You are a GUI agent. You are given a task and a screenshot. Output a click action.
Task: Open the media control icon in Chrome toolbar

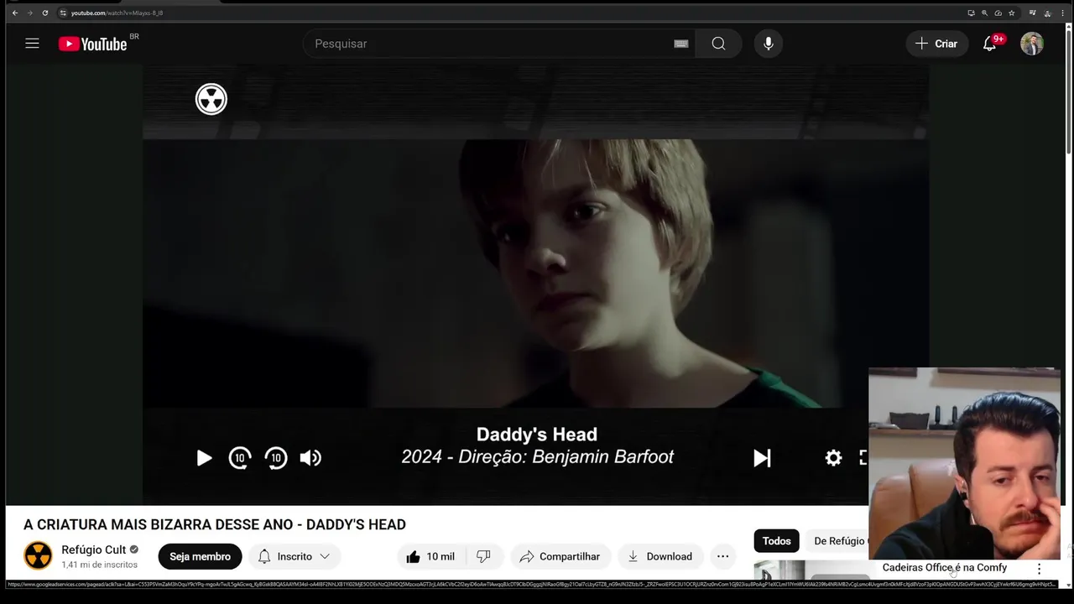(x=1033, y=13)
